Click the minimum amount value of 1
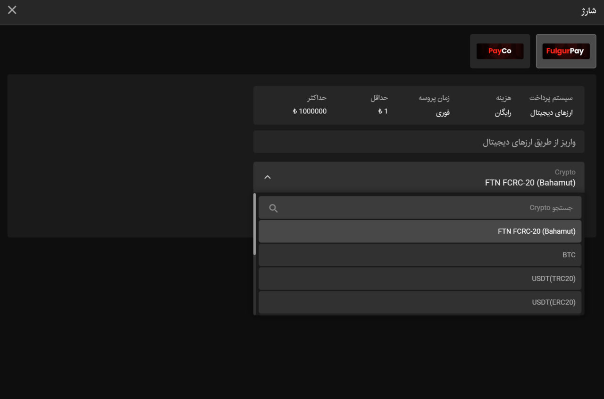Screen dimensions: 604x399 383,111
